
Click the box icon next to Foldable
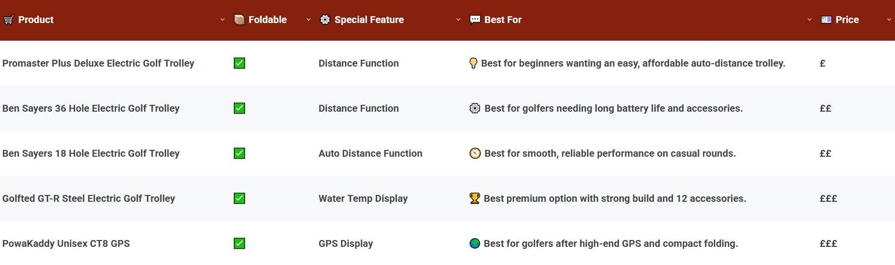coord(239,20)
